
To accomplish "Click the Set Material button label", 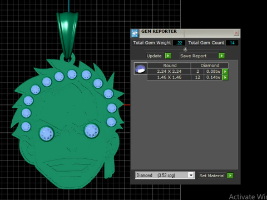I will coord(212,176).
